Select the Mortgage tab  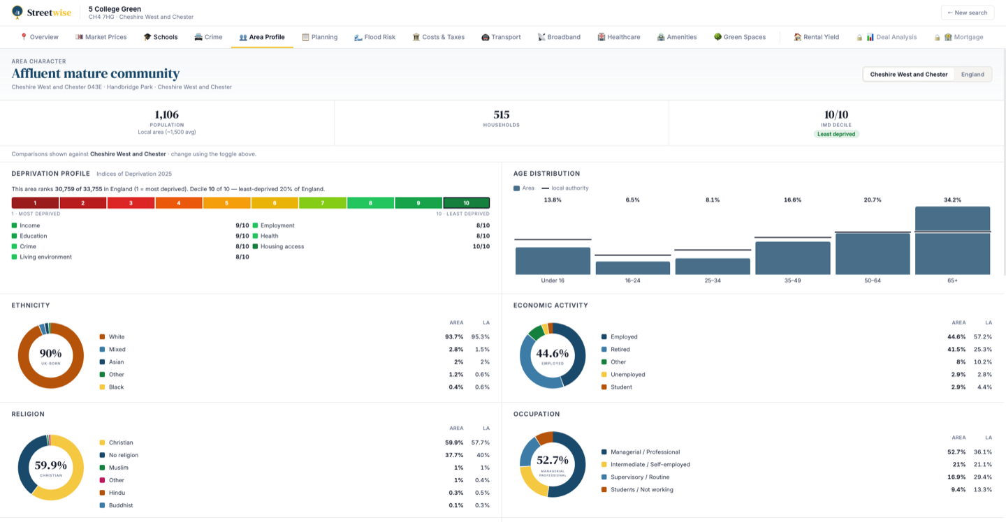[958, 37]
